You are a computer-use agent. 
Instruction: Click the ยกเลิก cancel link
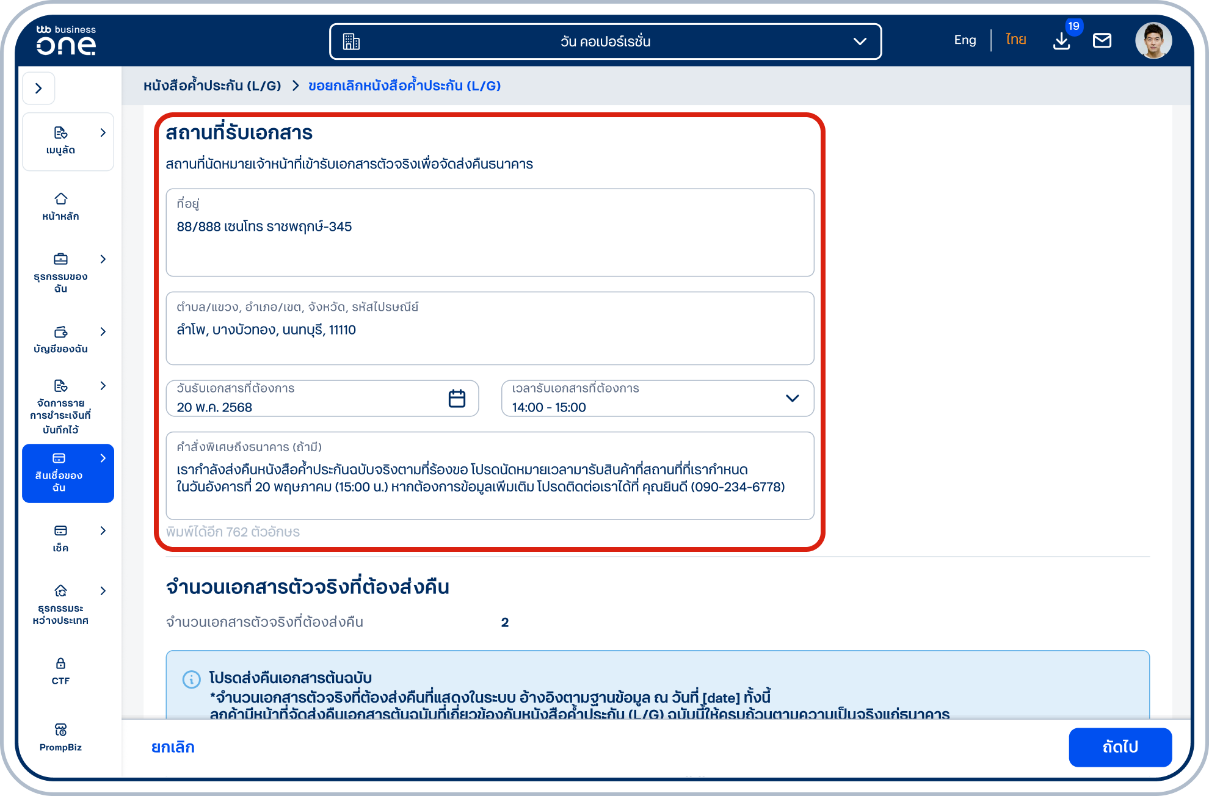[x=173, y=747]
